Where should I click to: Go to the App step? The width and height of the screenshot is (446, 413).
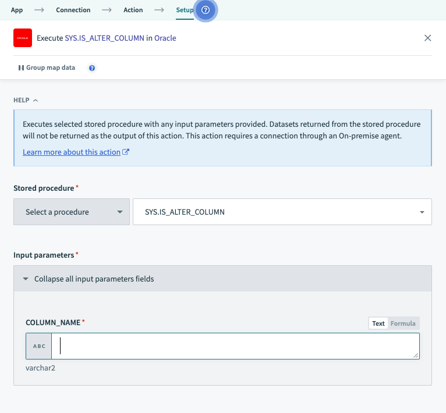point(17,10)
